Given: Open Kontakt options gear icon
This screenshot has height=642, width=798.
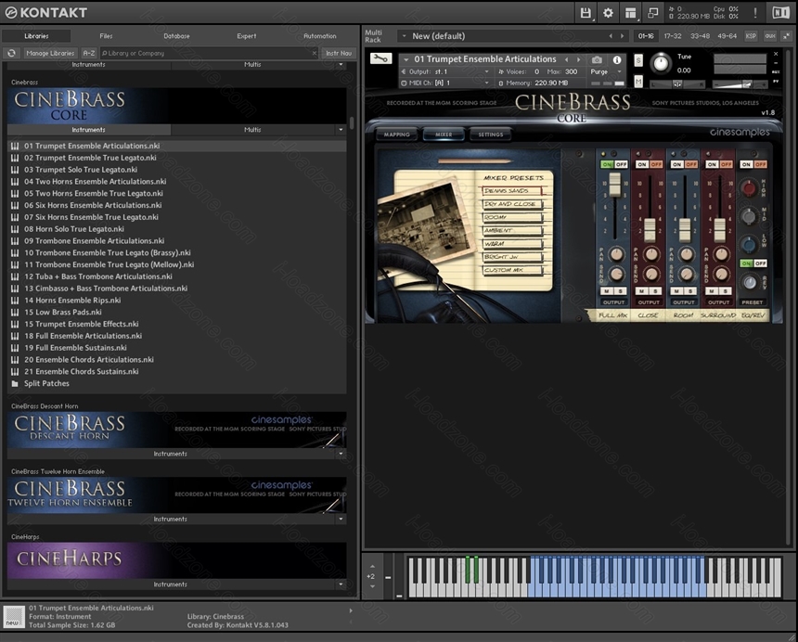Looking at the screenshot, I should point(608,13).
